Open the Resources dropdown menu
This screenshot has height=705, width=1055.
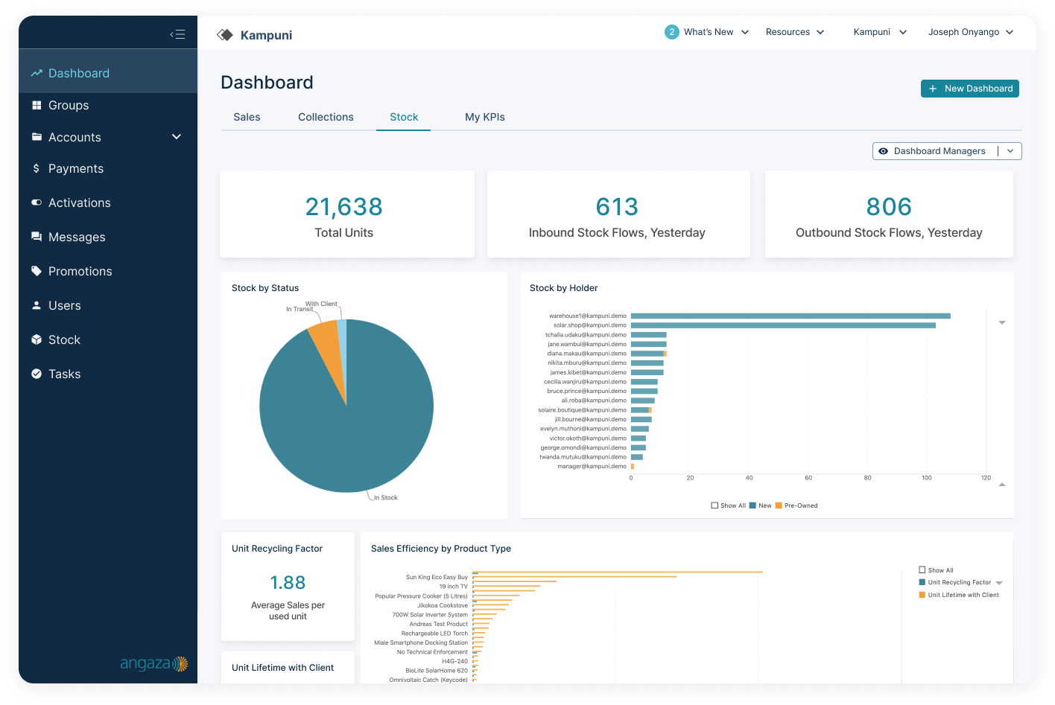(794, 32)
